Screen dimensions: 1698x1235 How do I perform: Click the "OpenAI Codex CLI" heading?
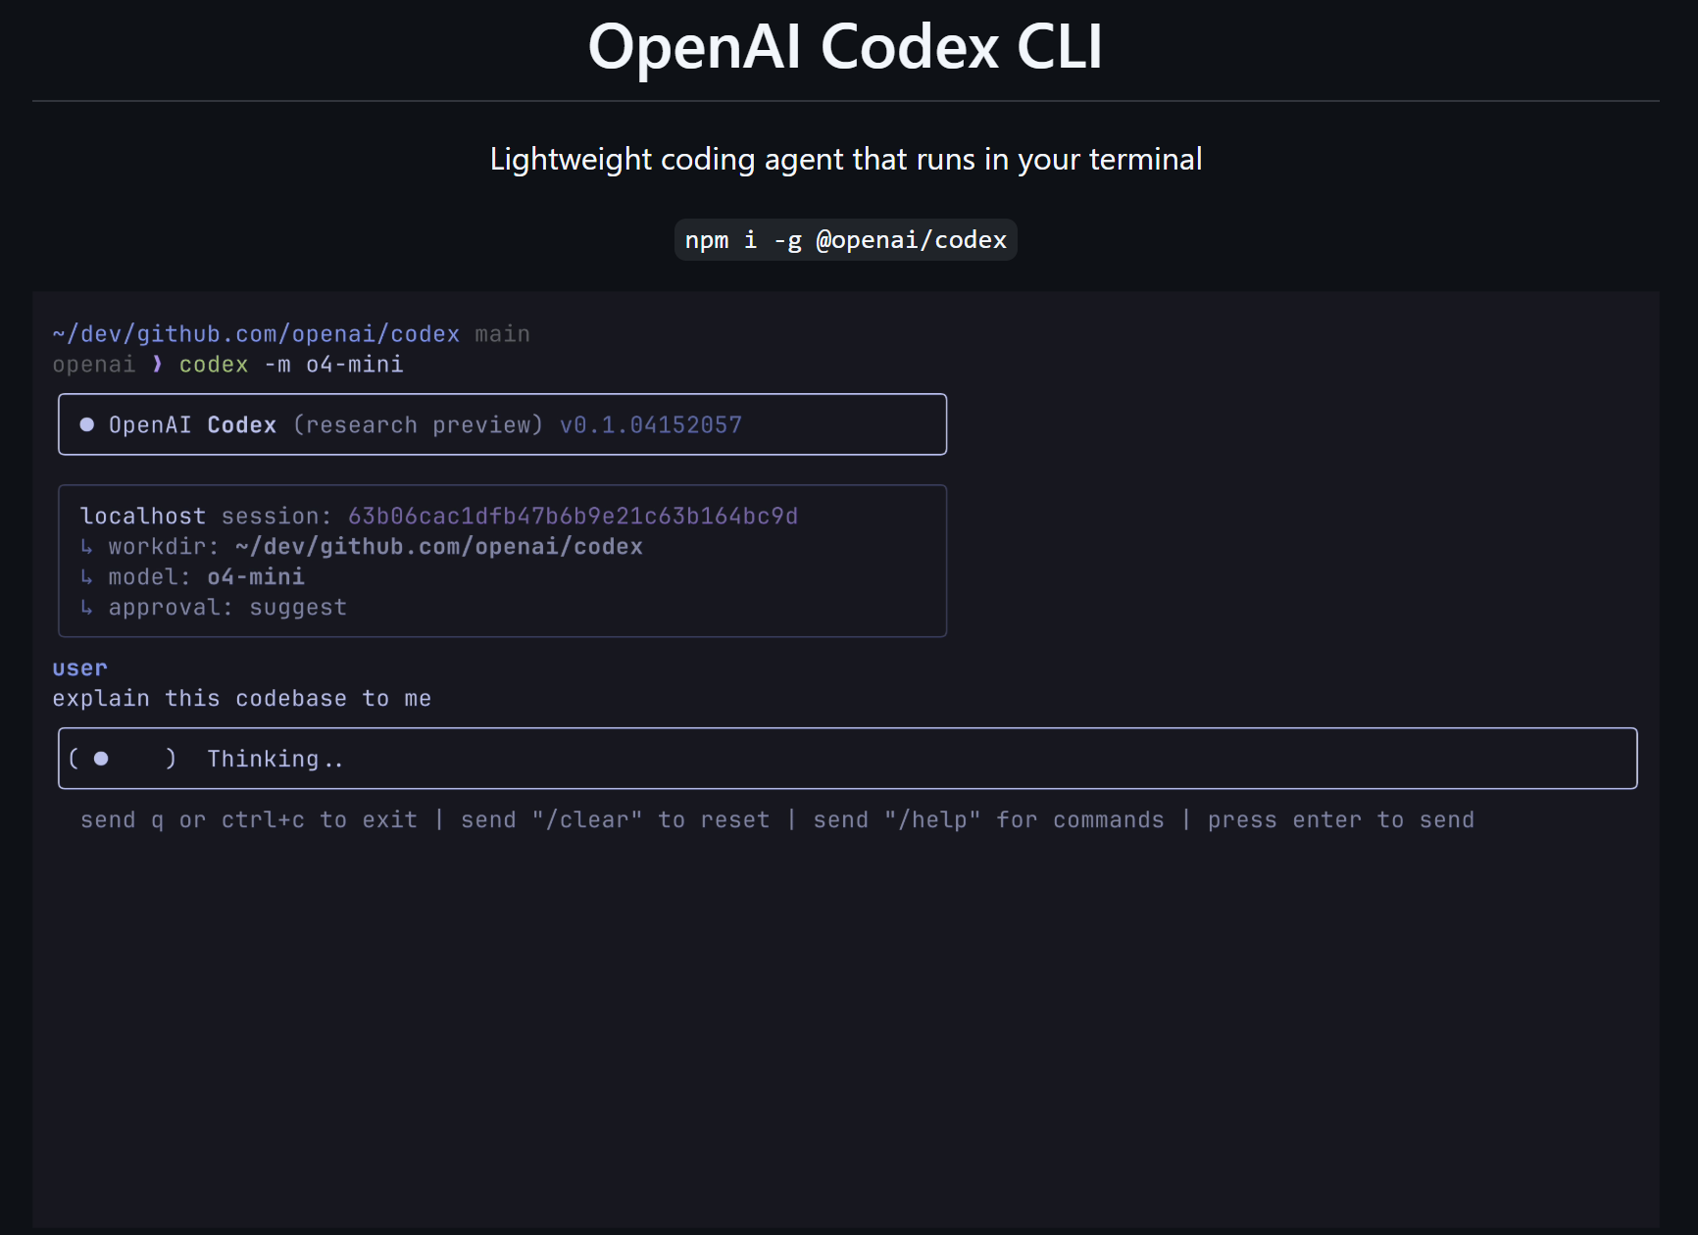click(x=845, y=46)
